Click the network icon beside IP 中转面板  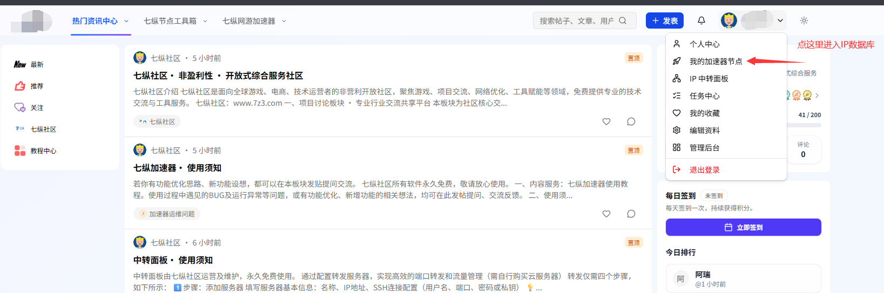(x=677, y=78)
